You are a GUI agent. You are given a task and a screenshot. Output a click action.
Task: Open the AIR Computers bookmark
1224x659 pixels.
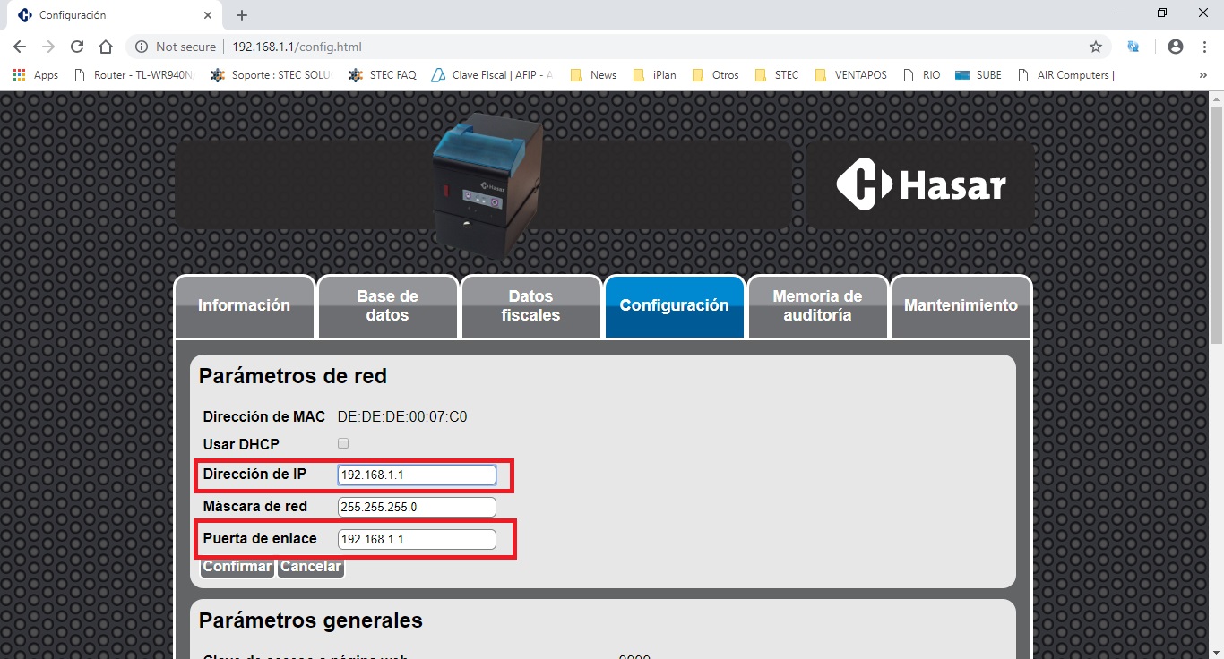click(1066, 75)
